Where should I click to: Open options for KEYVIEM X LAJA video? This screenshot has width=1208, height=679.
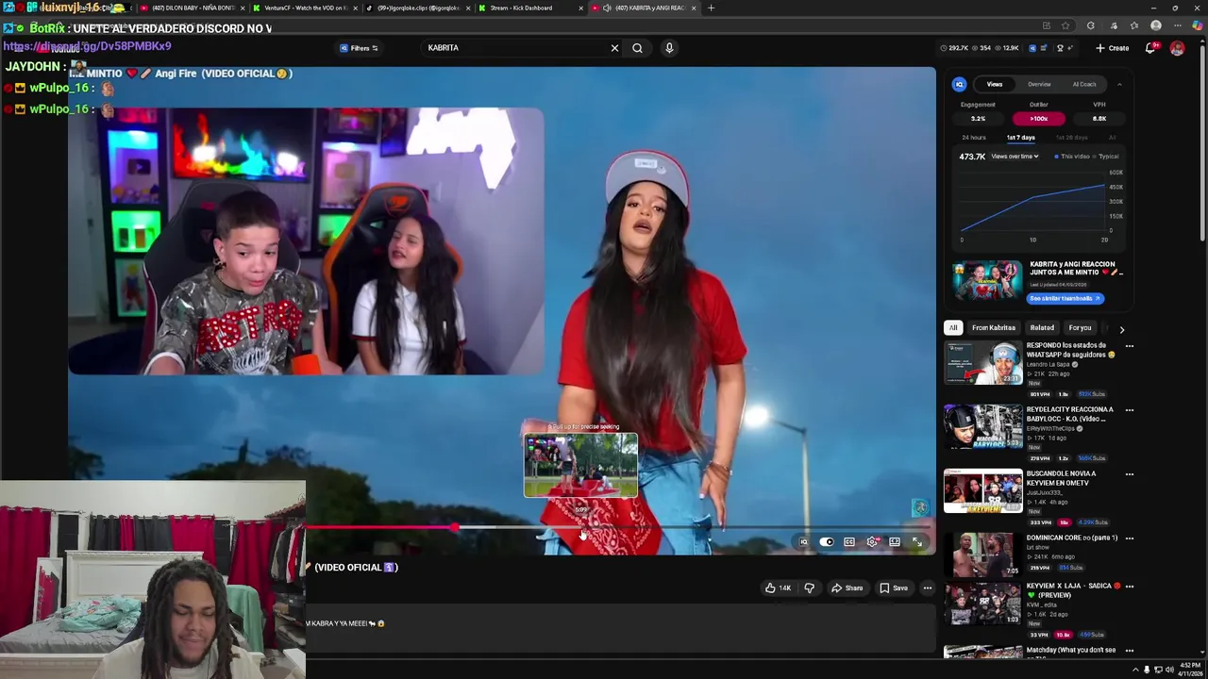pyautogui.click(x=1129, y=587)
